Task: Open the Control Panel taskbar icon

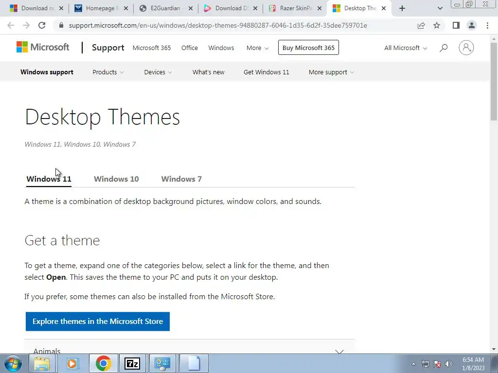Action: (x=162, y=363)
